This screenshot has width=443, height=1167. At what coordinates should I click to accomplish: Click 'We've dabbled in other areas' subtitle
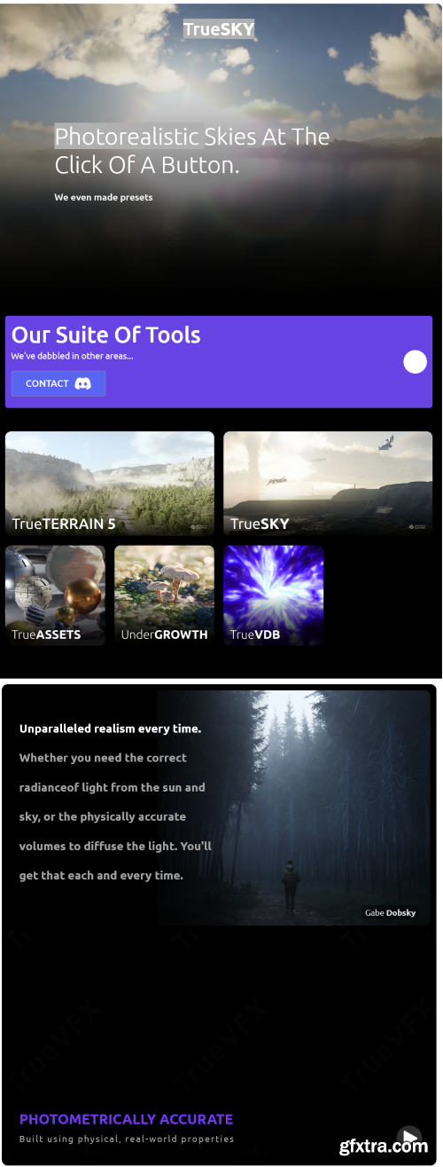(72, 356)
